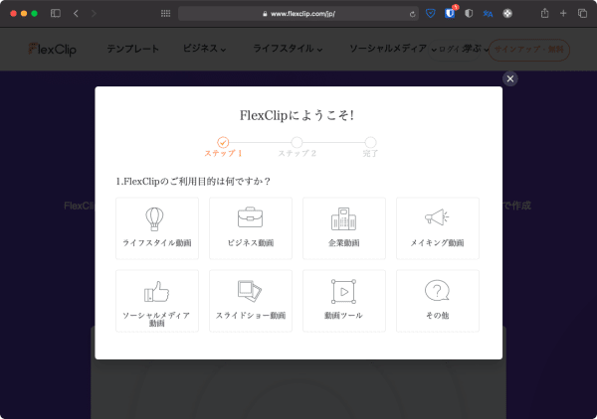Image resolution: width=597 pixels, height=419 pixels.
Task: Click the 完了 step circle
Action: click(x=370, y=142)
